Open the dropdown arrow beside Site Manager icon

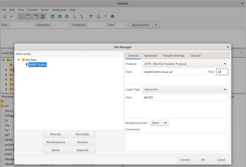tap(11, 16)
